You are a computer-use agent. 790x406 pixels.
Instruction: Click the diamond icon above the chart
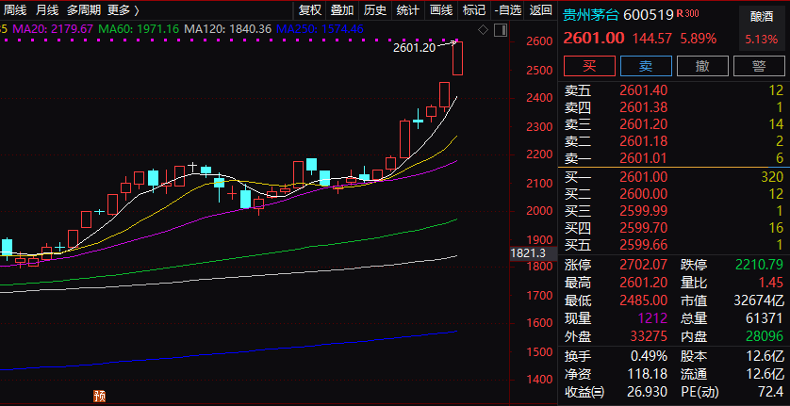(484, 30)
